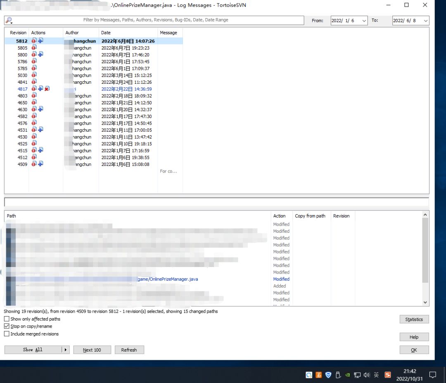Click the blue shield security tray icon
The height and width of the screenshot is (383, 446).
pos(328,375)
